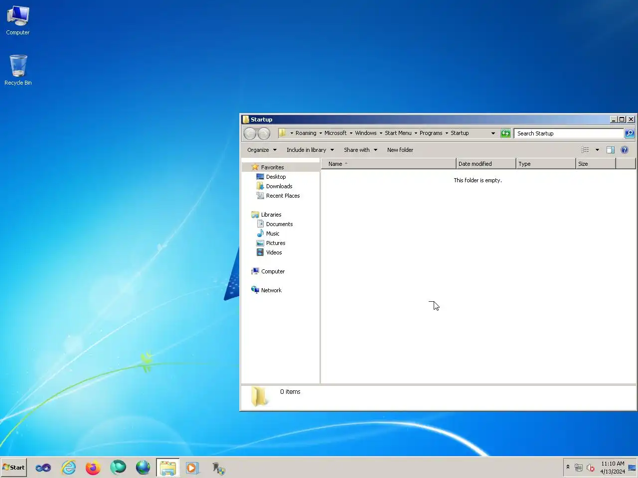Click the infinity-shaped taskbar icon
638x478 pixels.
tap(43, 468)
